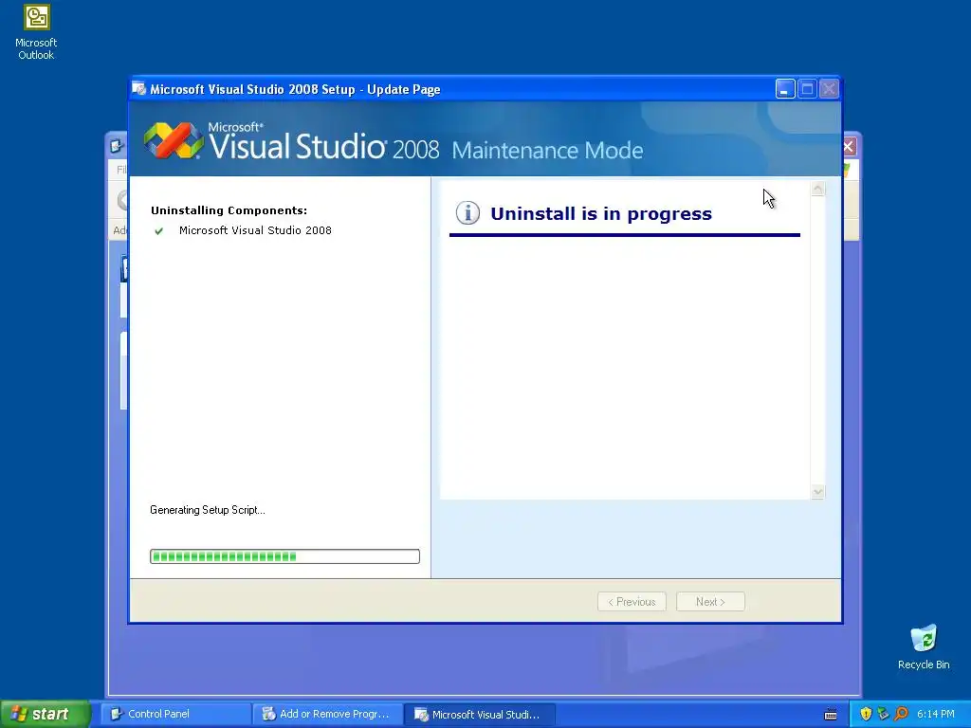The image size is (971, 728).
Task: Click the Next button in Setup
Action: pos(710,602)
